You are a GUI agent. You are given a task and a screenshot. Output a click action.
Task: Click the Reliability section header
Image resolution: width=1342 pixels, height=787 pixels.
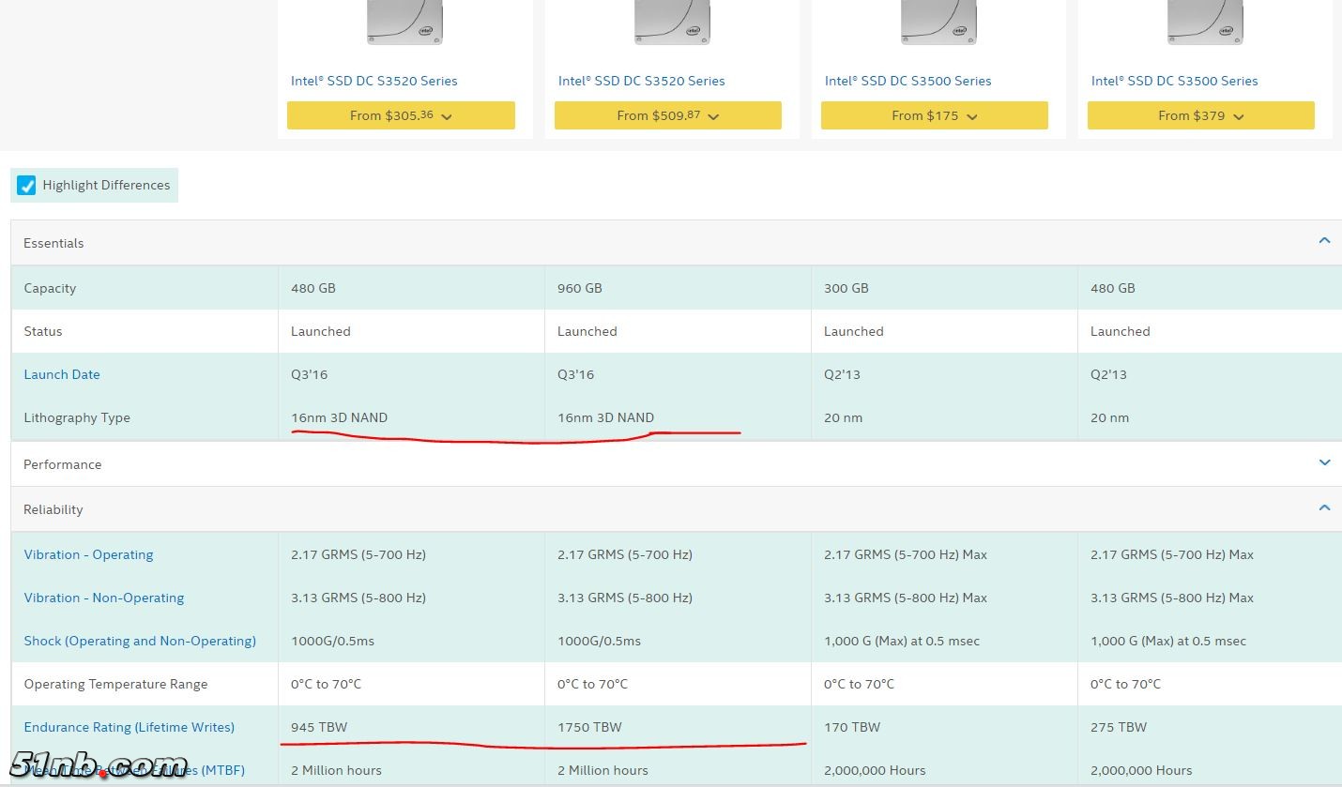(x=676, y=509)
